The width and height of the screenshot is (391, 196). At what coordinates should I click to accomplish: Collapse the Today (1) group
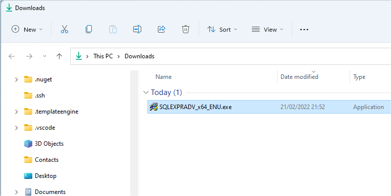click(x=146, y=92)
